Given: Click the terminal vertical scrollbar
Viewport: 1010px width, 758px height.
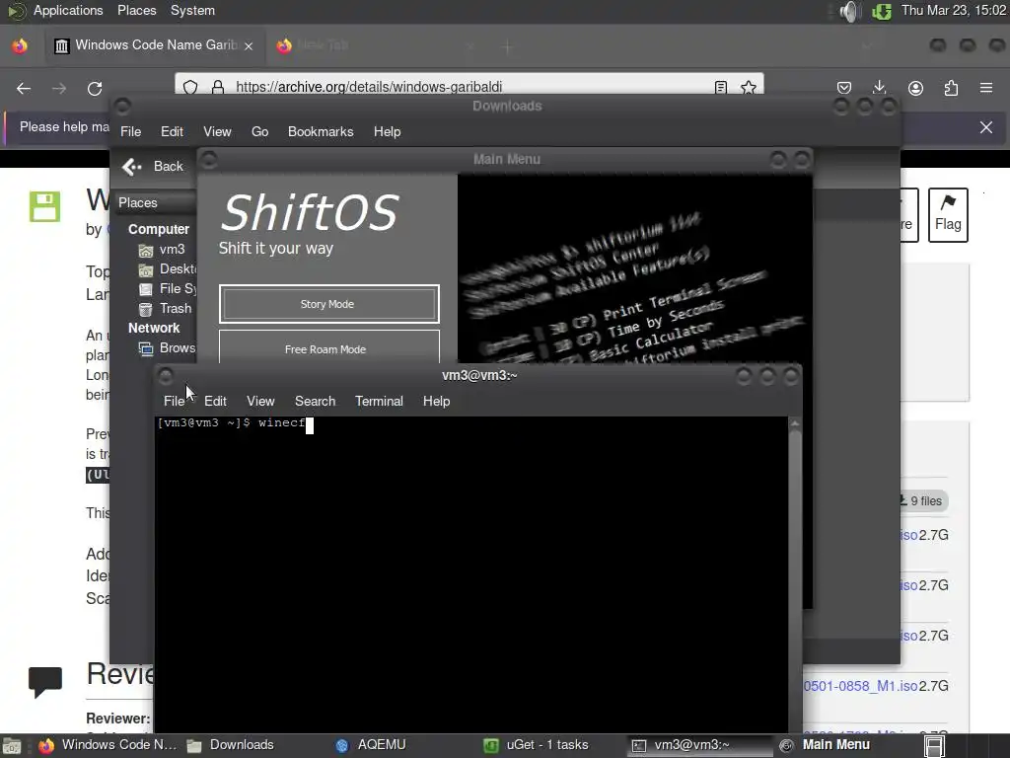Looking at the screenshot, I should [x=795, y=575].
